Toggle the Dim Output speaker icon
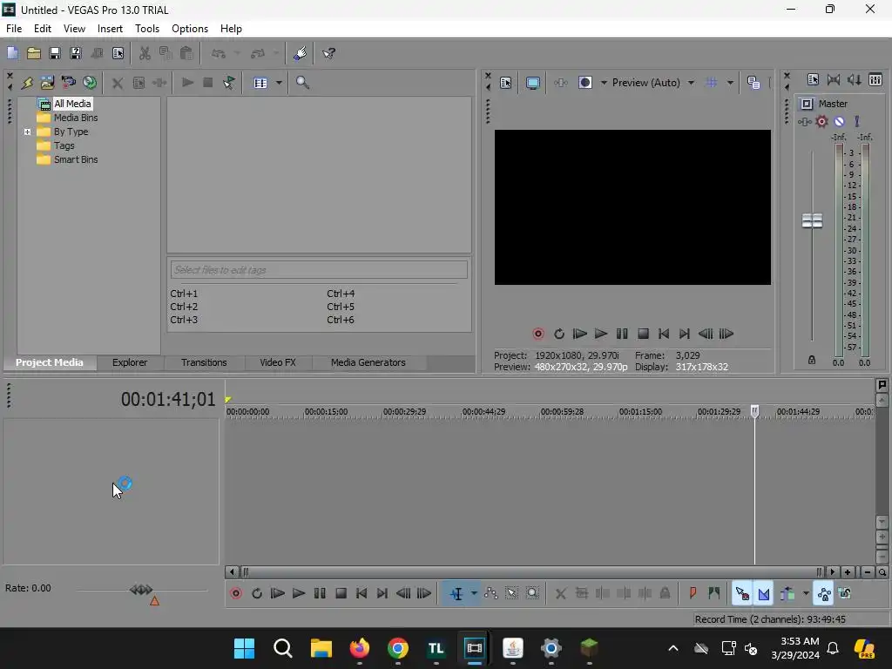The image size is (892, 669). tap(855, 79)
